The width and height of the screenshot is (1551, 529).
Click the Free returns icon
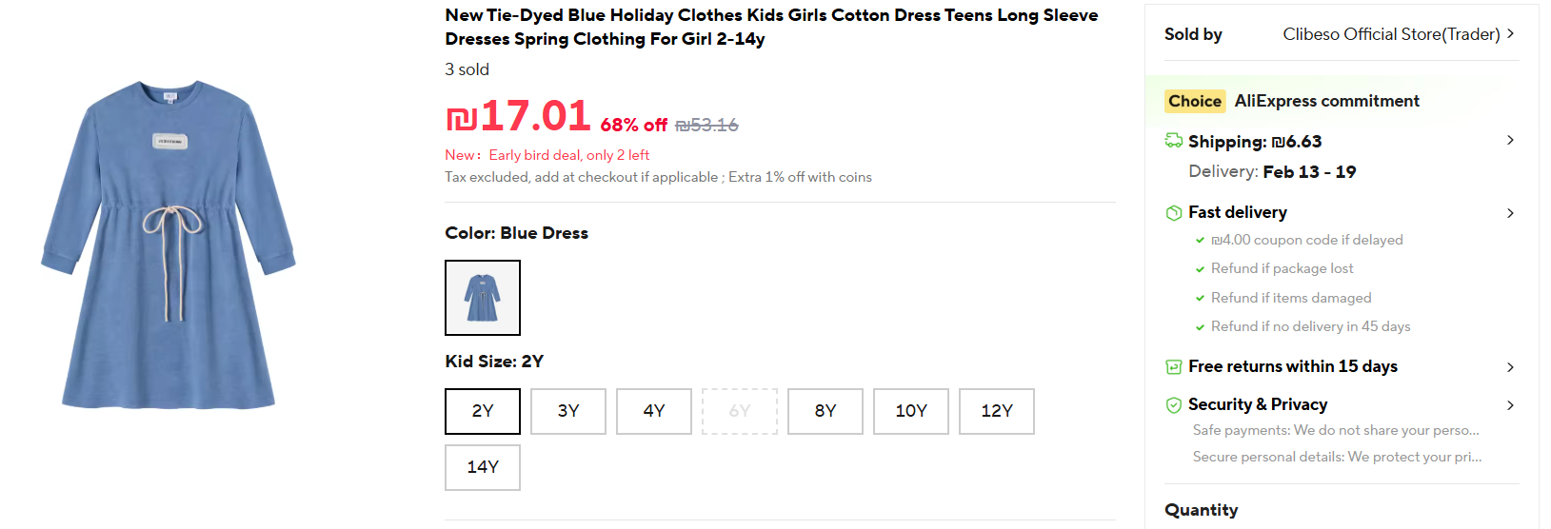[x=1174, y=367]
